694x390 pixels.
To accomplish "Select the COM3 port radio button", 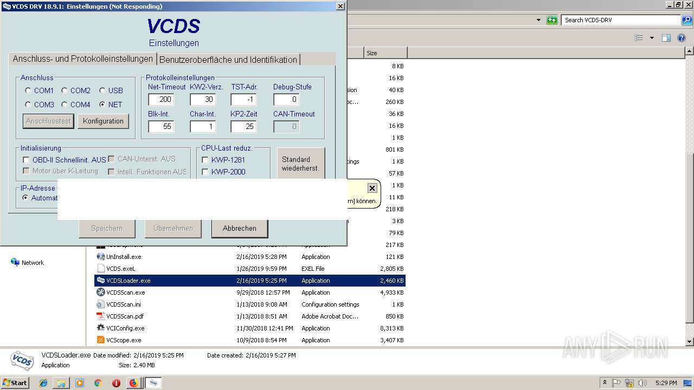I will coord(28,105).
